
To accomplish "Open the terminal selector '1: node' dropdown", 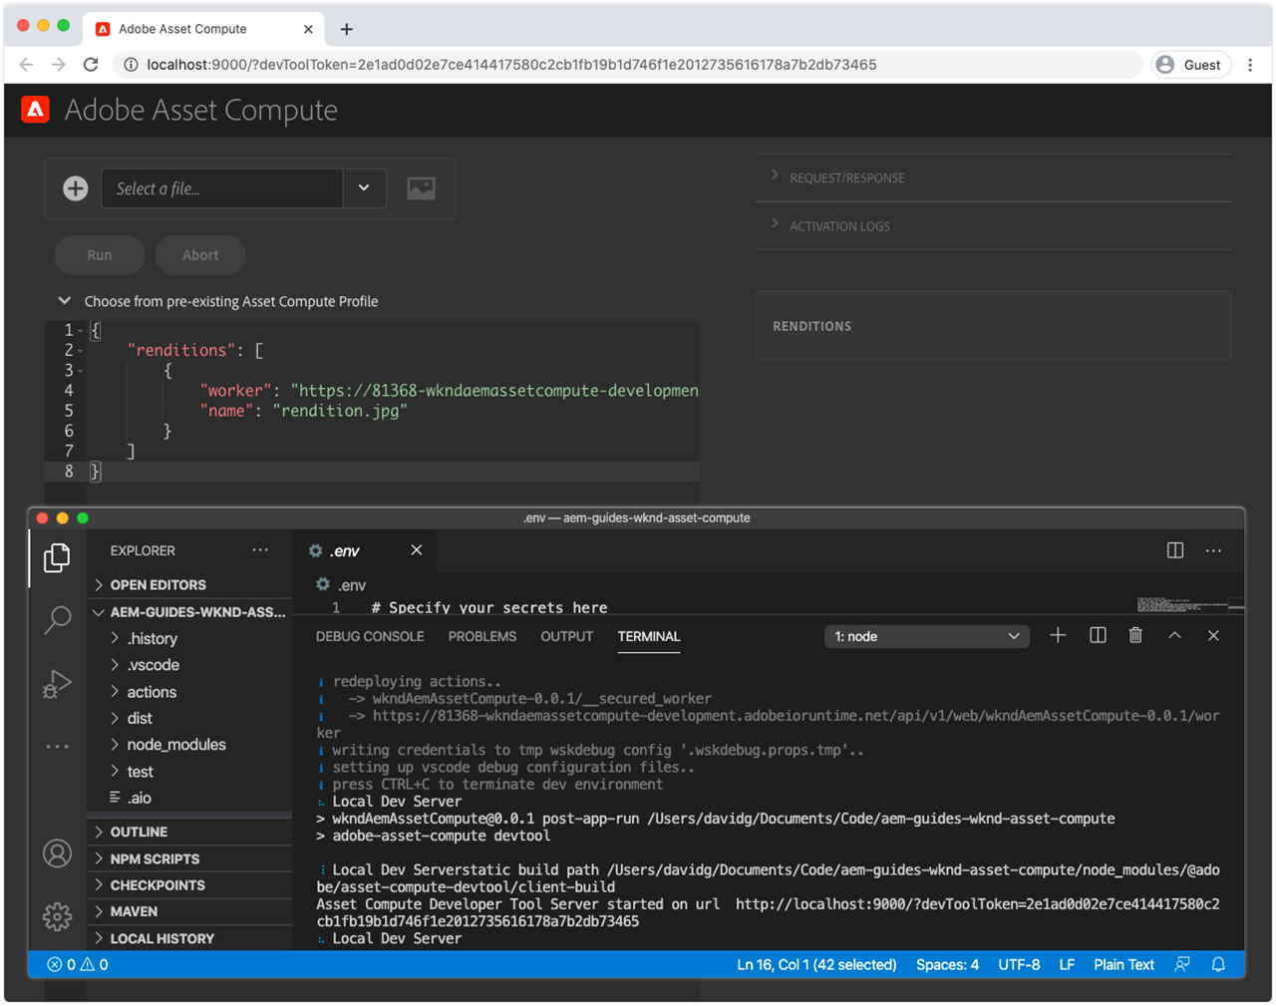I will click(x=926, y=637).
